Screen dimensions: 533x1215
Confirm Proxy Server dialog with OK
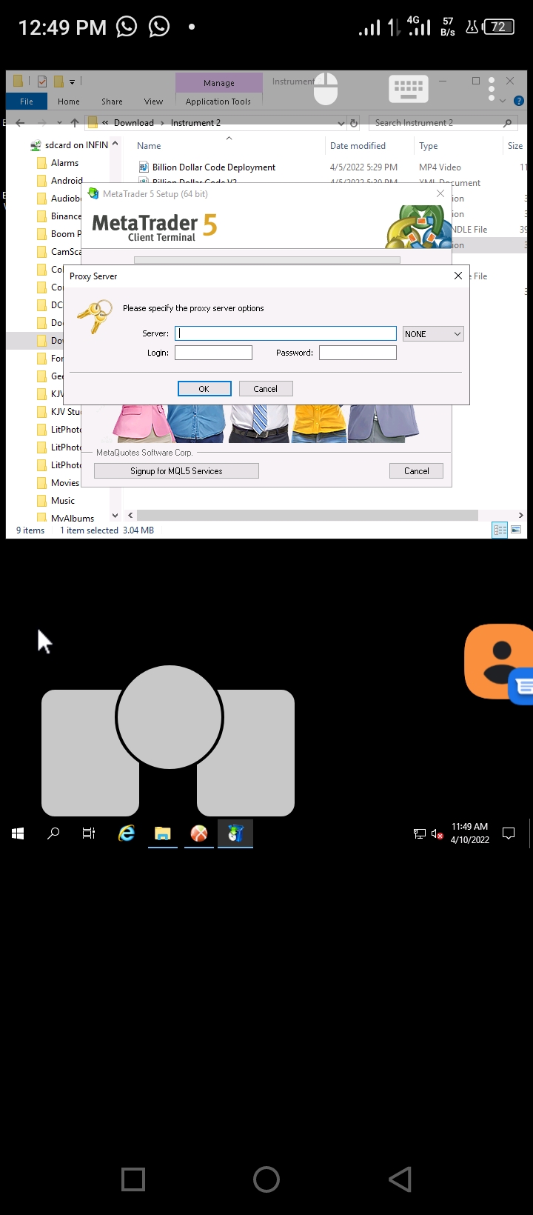tap(204, 389)
